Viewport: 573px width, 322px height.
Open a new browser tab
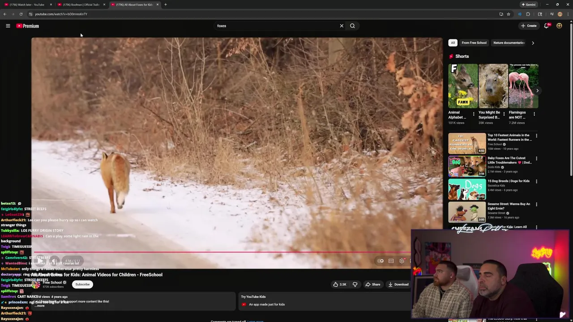(165, 4)
